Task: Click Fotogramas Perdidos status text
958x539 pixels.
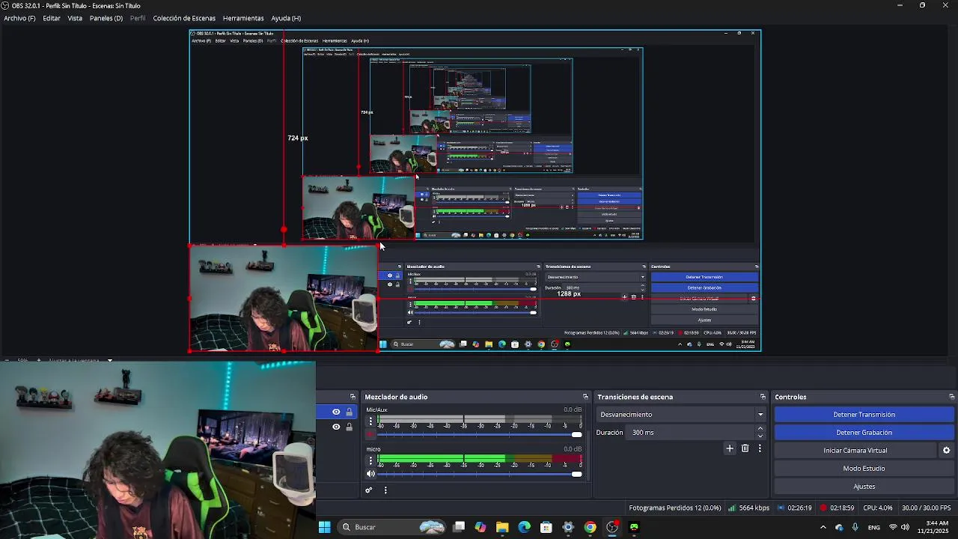Action: [x=674, y=508]
